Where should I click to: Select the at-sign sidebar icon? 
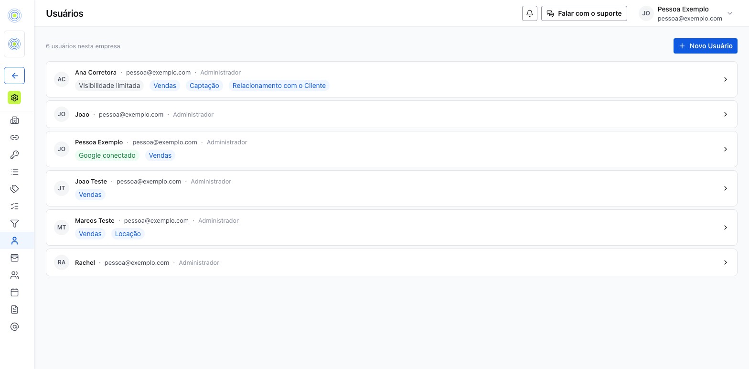pyautogui.click(x=14, y=327)
